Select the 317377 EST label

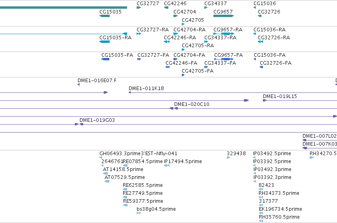click(268, 201)
